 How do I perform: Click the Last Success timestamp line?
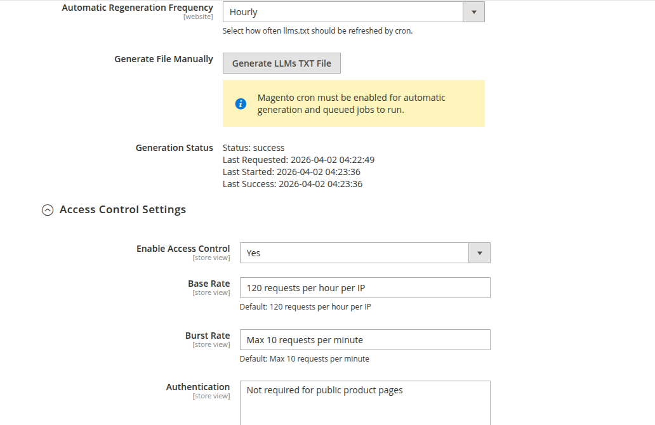pos(292,184)
